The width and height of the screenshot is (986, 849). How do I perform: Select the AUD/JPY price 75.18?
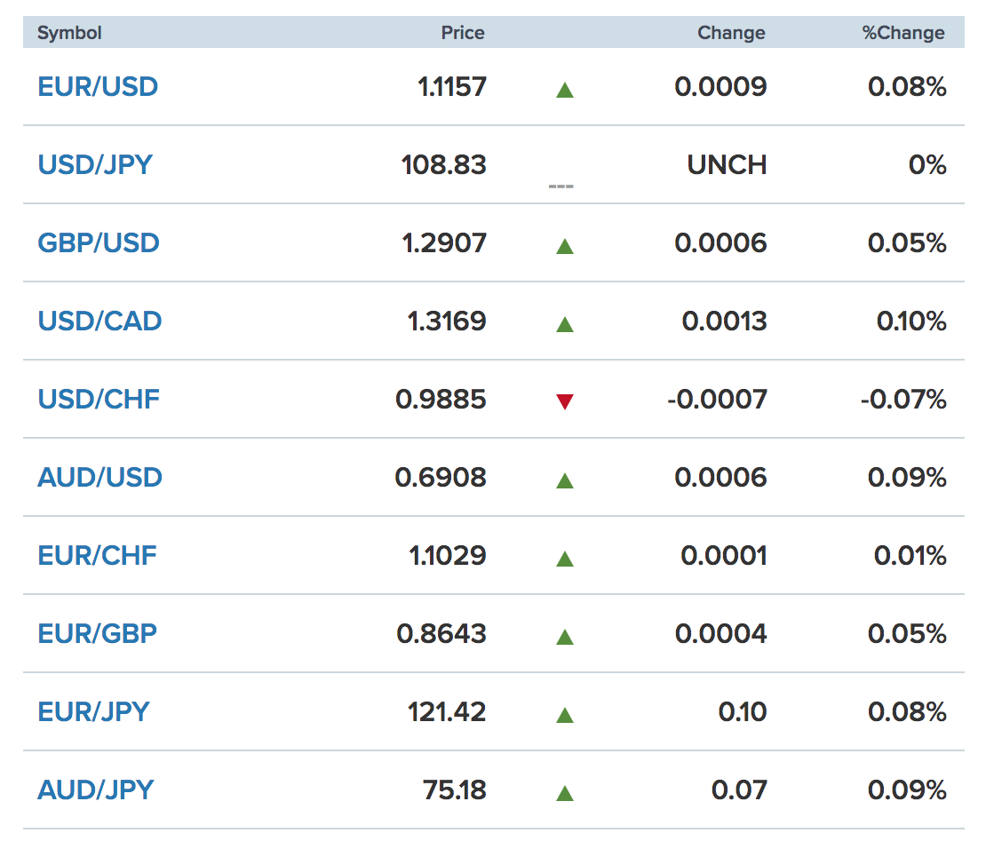[455, 789]
